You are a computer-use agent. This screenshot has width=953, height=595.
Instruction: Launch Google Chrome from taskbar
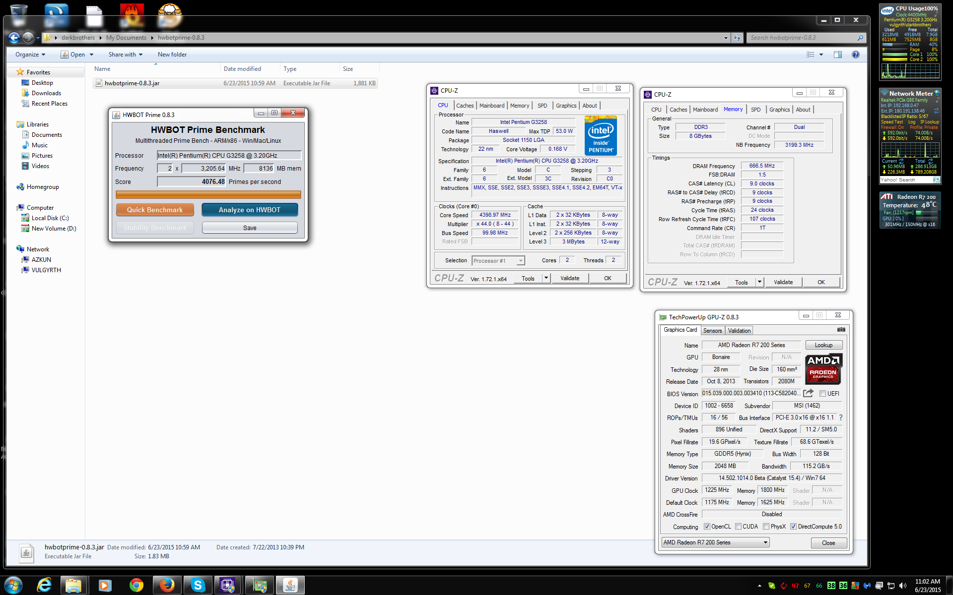(x=136, y=586)
